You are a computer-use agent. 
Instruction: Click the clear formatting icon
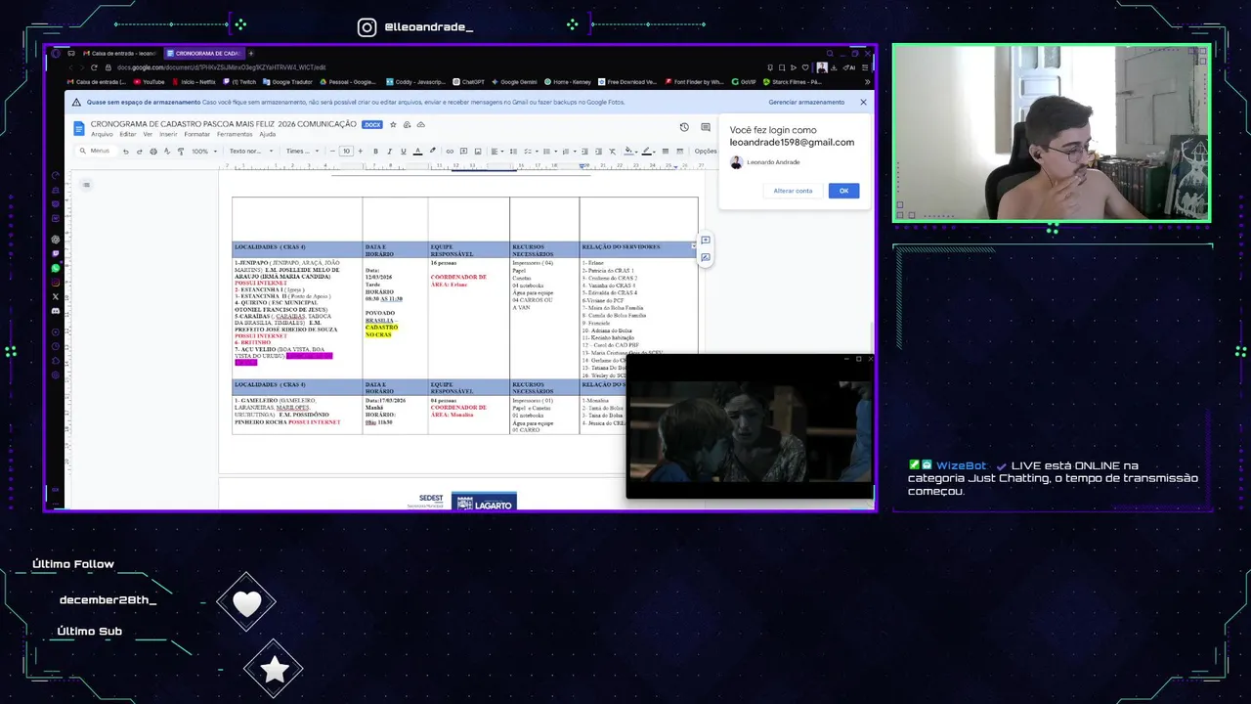click(612, 151)
